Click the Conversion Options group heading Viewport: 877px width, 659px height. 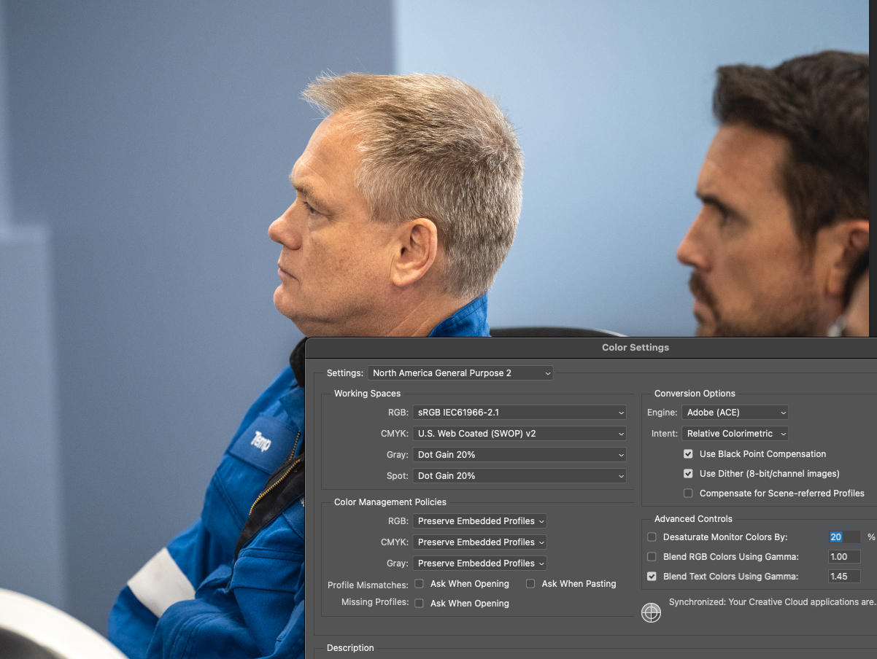click(695, 394)
